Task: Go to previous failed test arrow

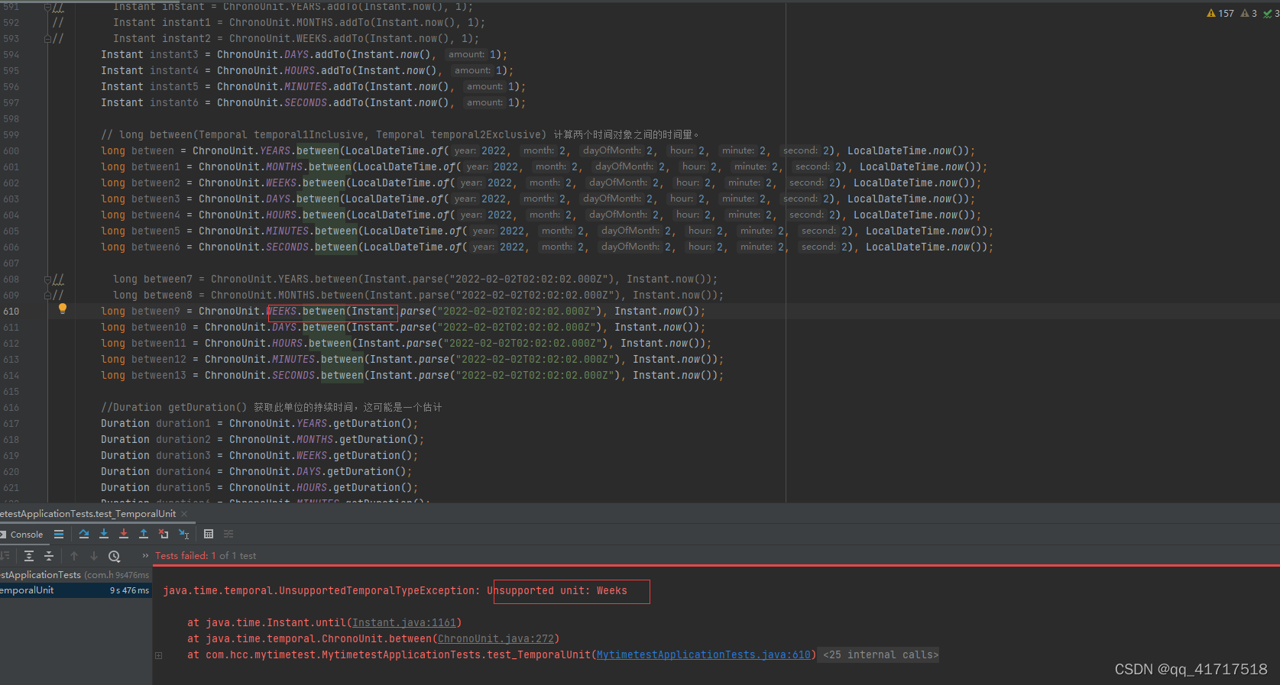Action: coord(74,556)
